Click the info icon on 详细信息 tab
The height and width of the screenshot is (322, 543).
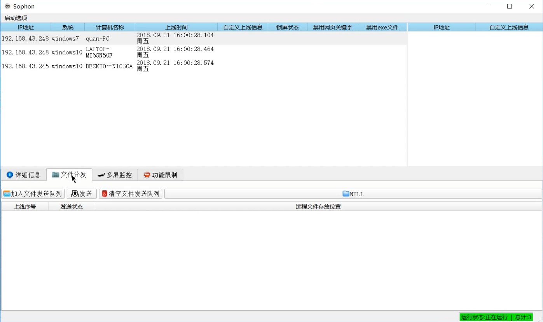coord(10,175)
